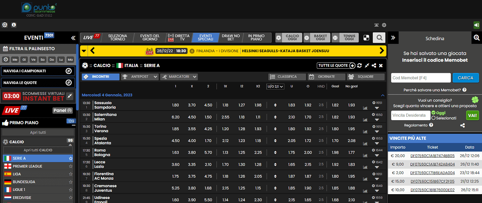Screen dimensions: 482x203
Task: Open In Primo Piano tab
Action: [x=256, y=38]
